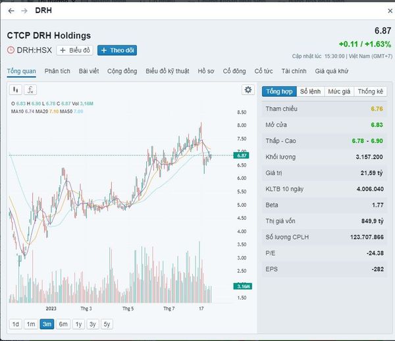Click the DRH:HSX ticker label

pyautogui.click(x=34, y=50)
